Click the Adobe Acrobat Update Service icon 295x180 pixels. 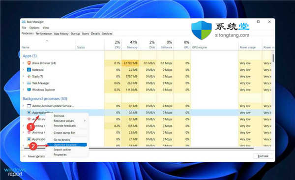[x=29, y=106]
